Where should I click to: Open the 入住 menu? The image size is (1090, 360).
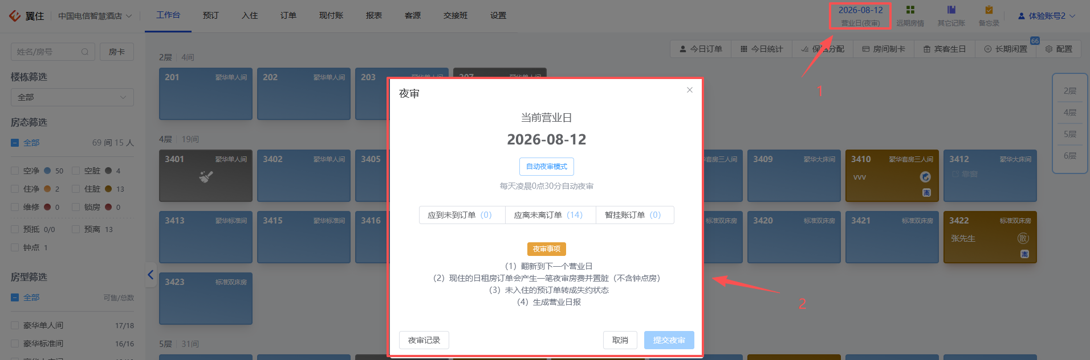tap(250, 15)
